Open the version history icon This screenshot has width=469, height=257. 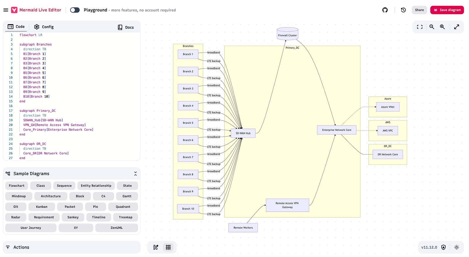click(x=403, y=10)
